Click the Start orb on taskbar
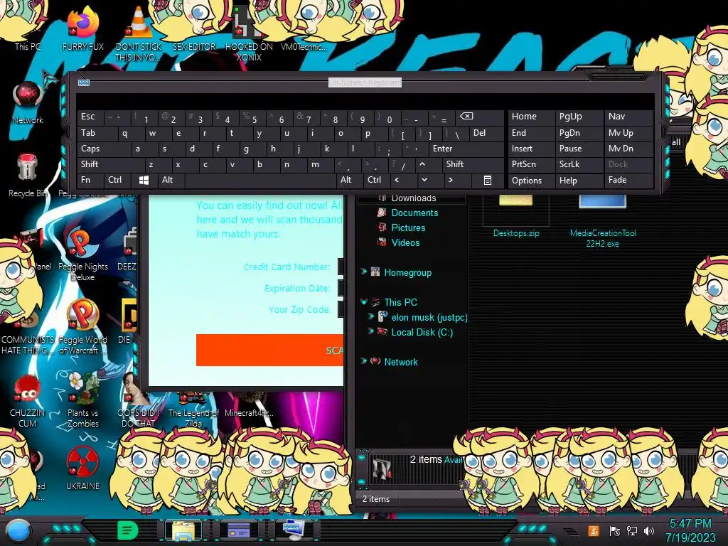The height and width of the screenshot is (546, 728). (x=18, y=532)
